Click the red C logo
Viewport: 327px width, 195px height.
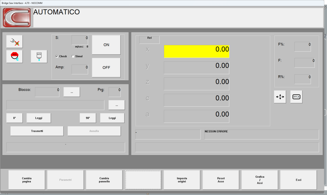(x=17, y=18)
